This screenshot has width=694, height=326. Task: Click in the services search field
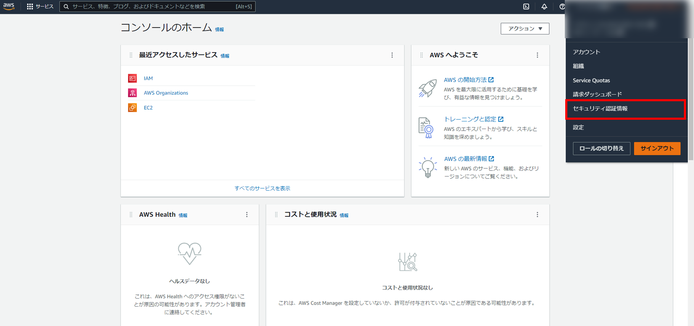coord(152,7)
